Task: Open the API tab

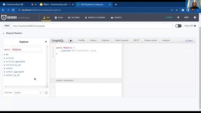Action: pyautogui.click(x=46, y=18)
